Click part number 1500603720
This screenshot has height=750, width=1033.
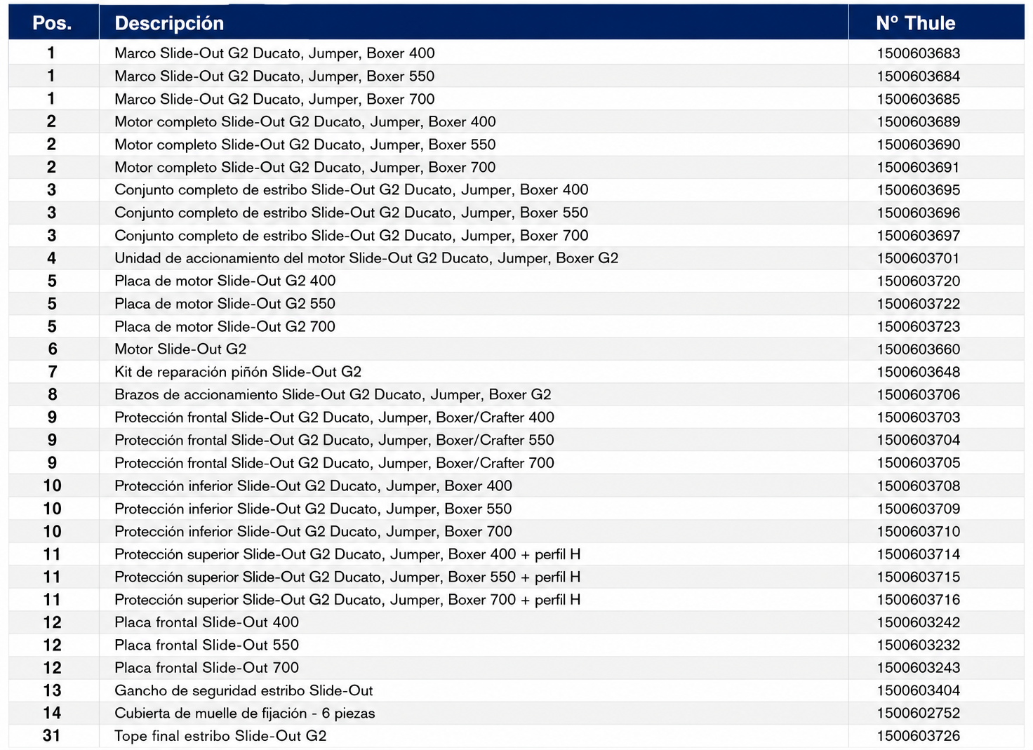(x=918, y=281)
